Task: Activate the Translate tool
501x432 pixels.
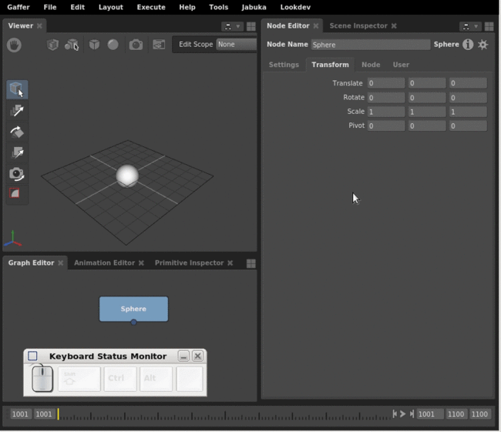Action: pos(17,111)
